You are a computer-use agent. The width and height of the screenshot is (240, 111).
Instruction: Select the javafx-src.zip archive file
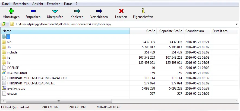pos(16,88)
